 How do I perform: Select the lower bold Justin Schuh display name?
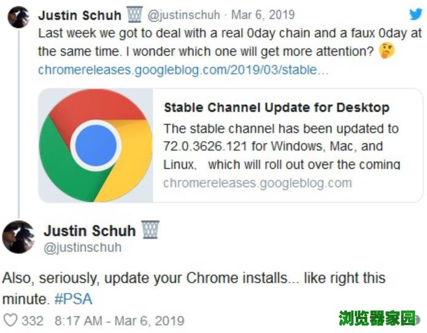90,231
